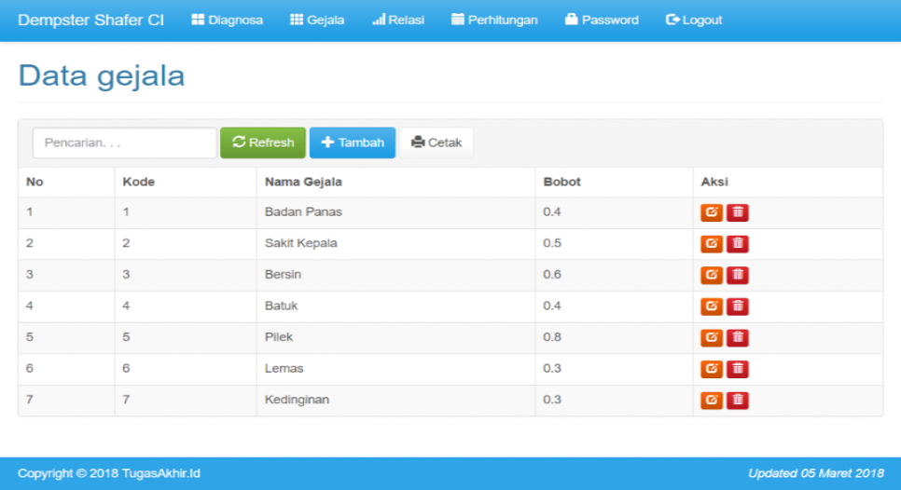Delete the Kedinginan row
901x490 pixels.
(x=737, y=400)
